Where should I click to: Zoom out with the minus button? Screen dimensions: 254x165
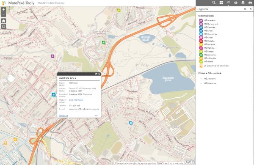pos(3,14)
